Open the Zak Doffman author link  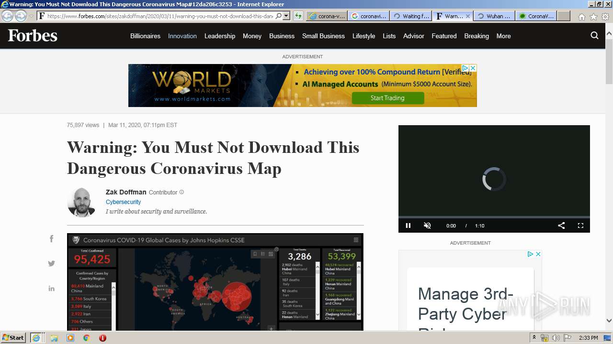[x=126, y=192]
